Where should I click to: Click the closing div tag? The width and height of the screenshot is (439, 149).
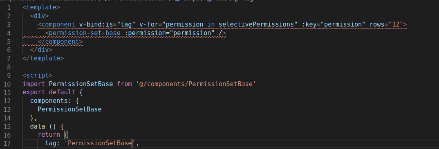click(41, 50)
